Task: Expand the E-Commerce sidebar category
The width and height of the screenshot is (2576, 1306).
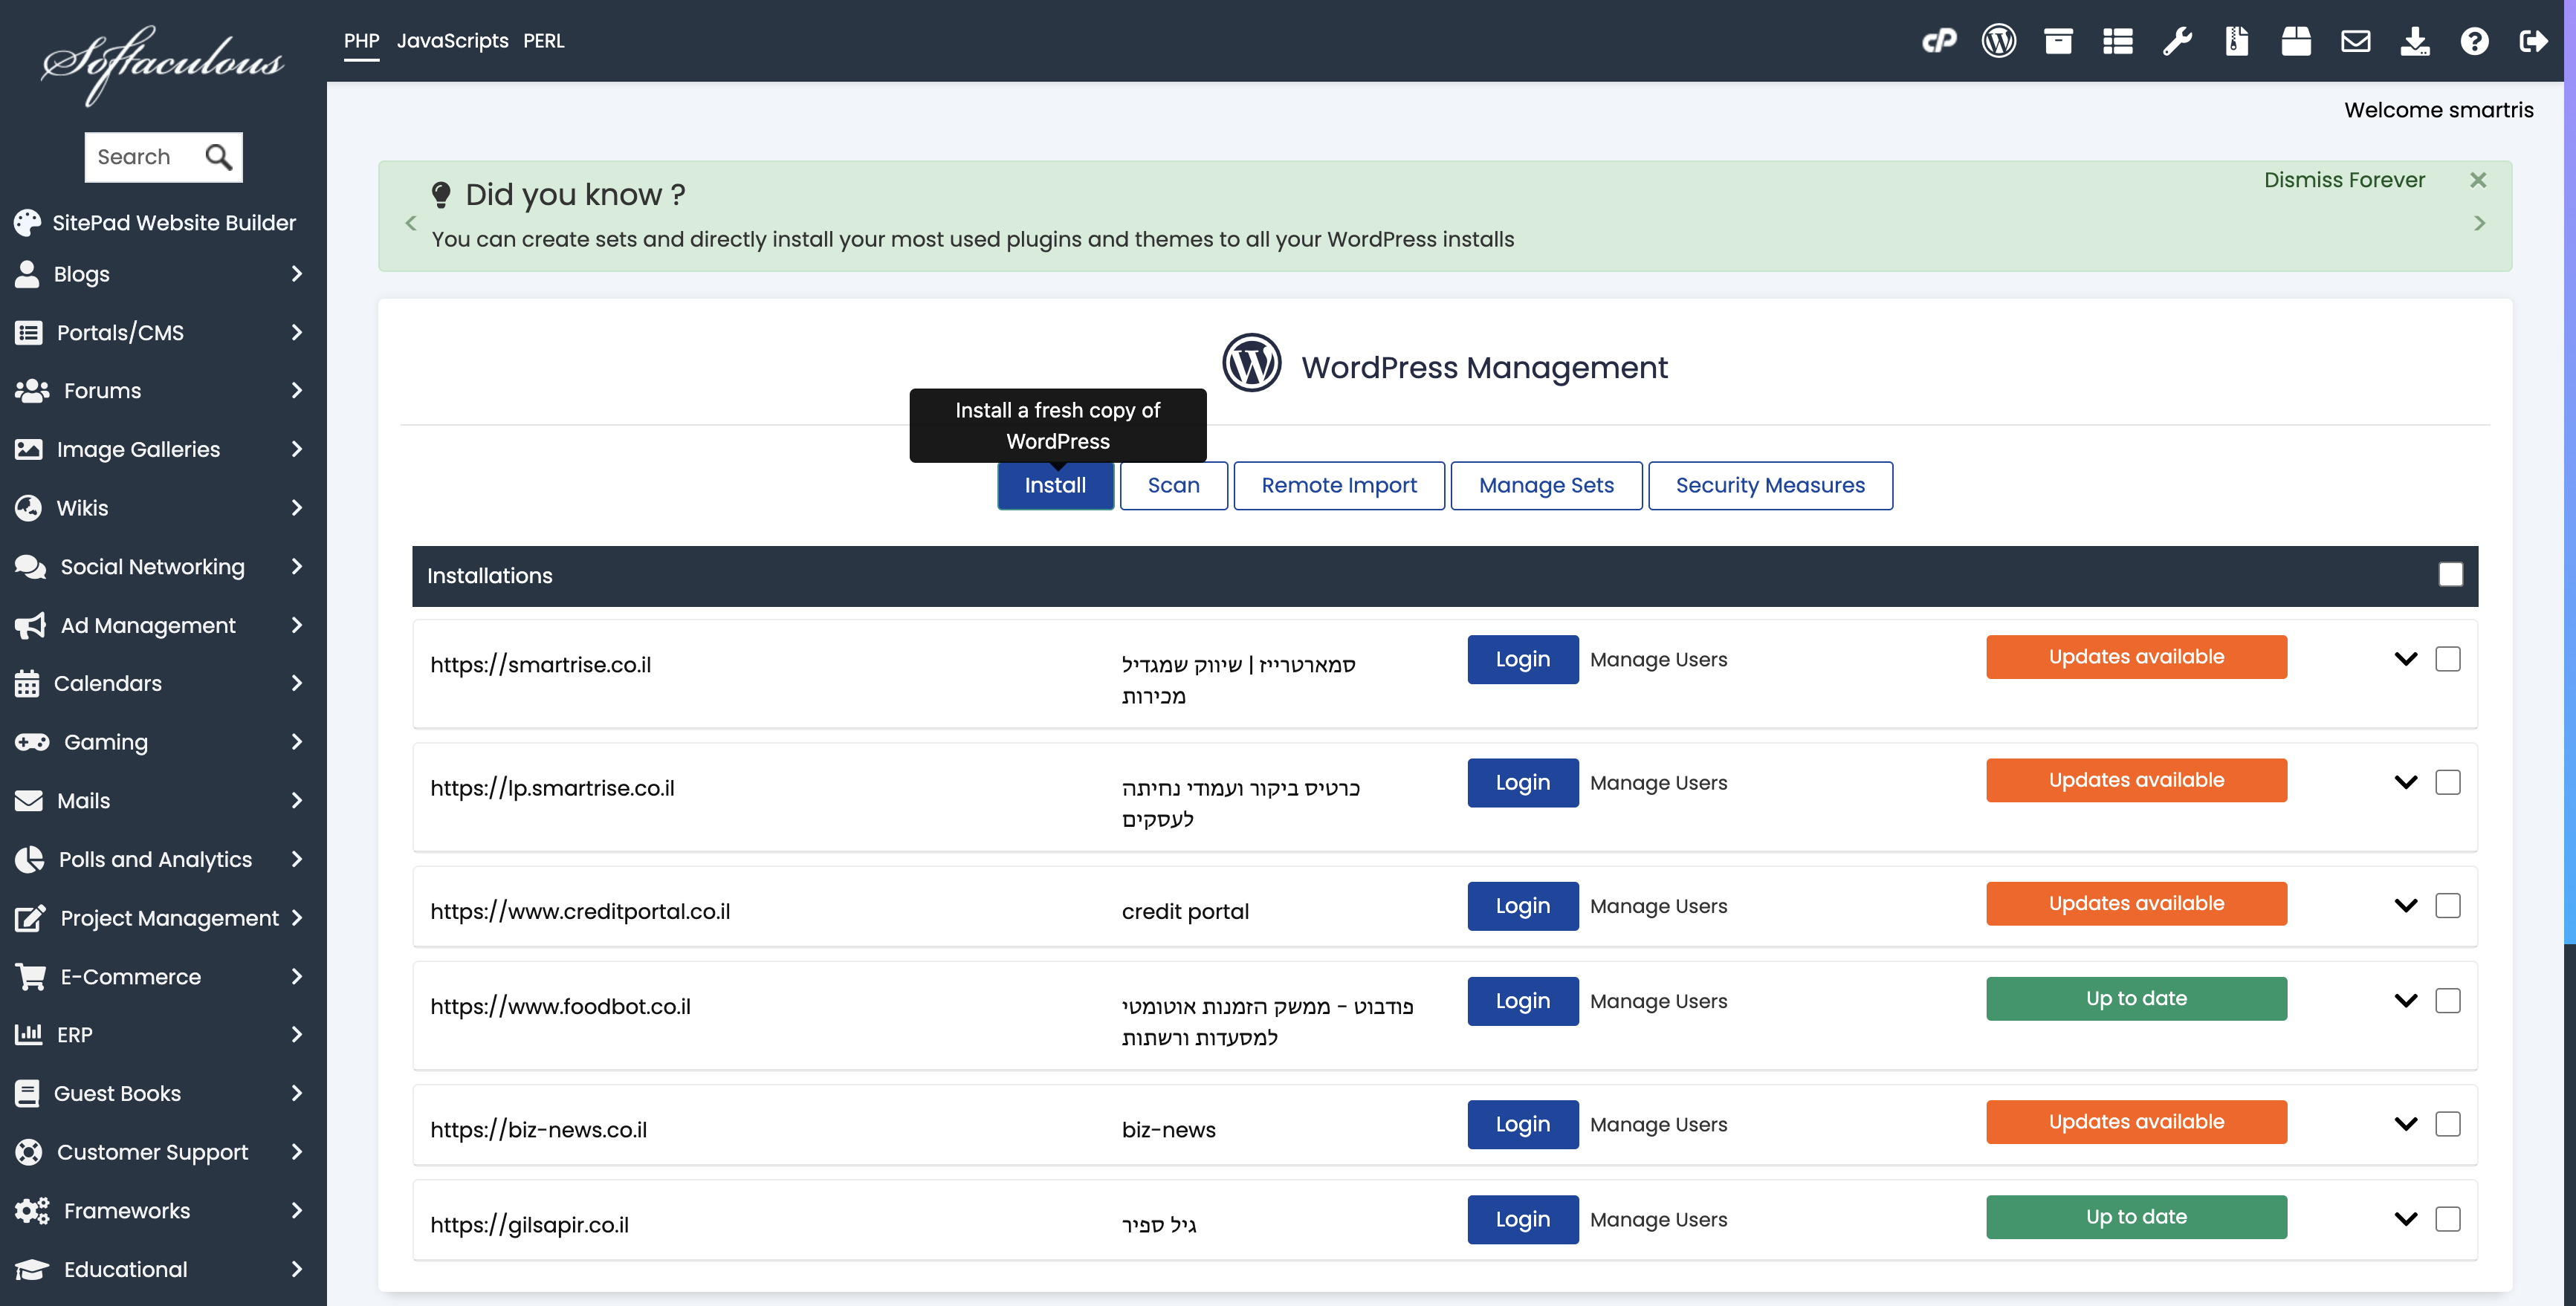Action: point(160,976)
